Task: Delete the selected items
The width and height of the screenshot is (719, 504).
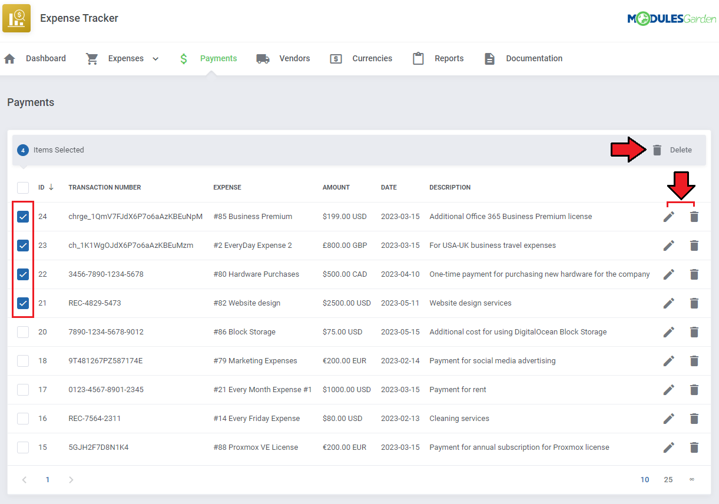Action: pos(672,150)
